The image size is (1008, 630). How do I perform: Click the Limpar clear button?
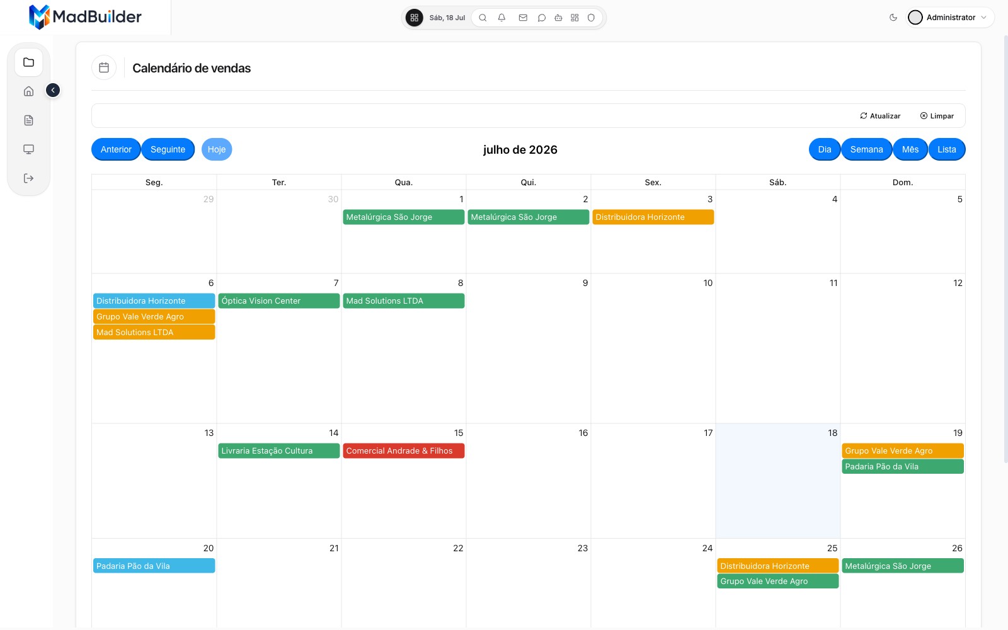937,116
